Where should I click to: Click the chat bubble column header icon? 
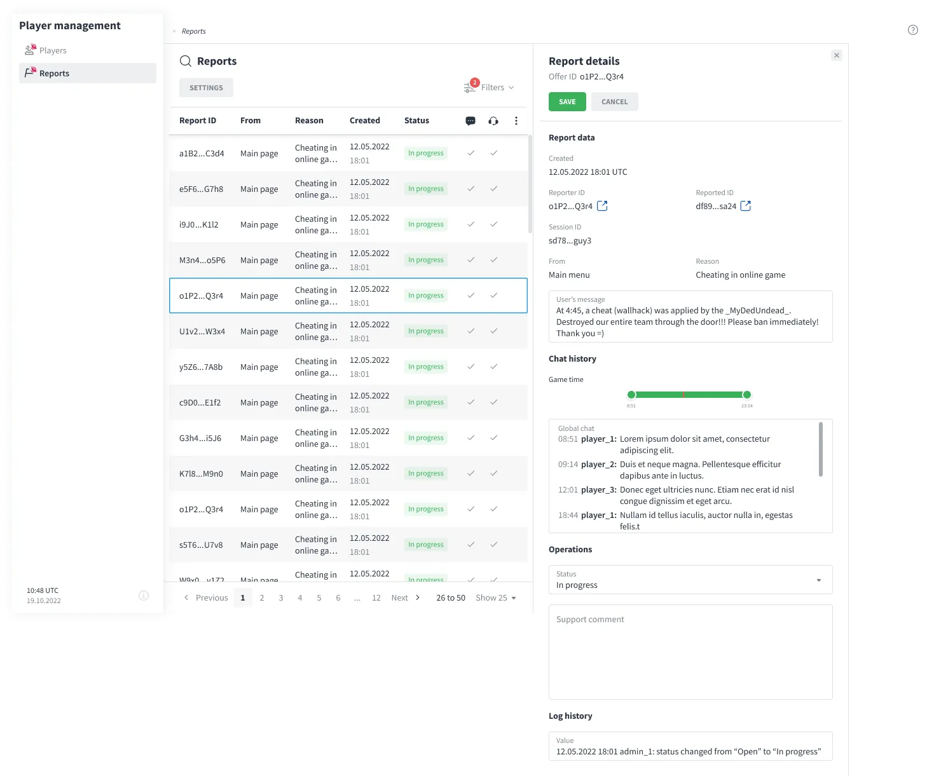(x=470, y=121)
